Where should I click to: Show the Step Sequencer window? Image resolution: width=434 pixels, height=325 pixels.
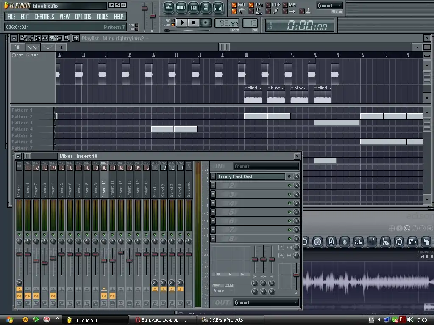(x=181, y=8)
